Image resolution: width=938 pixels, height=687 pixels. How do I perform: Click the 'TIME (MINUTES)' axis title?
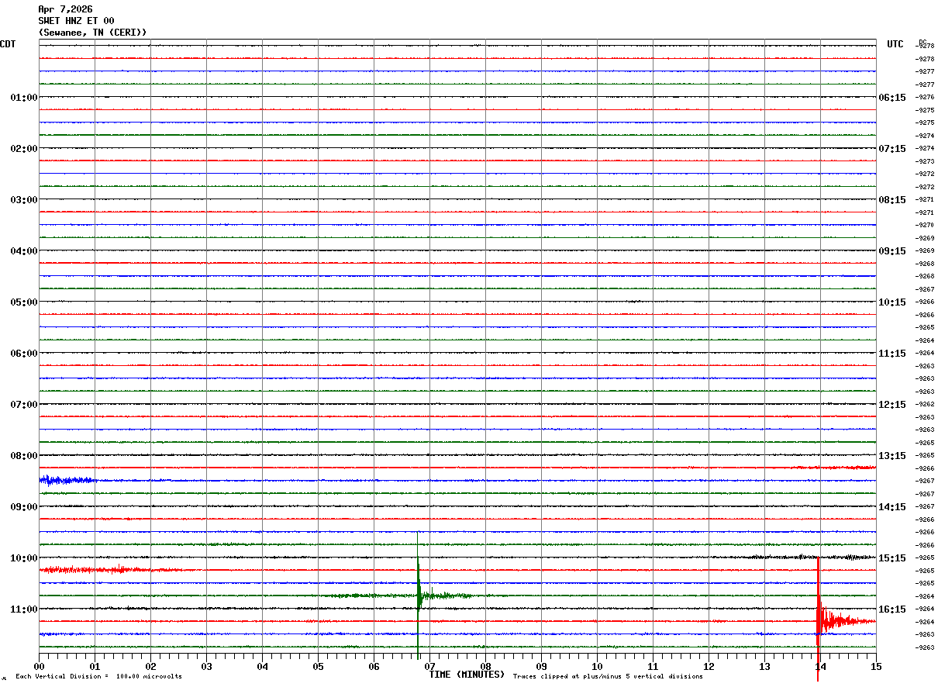click(467, 675)
